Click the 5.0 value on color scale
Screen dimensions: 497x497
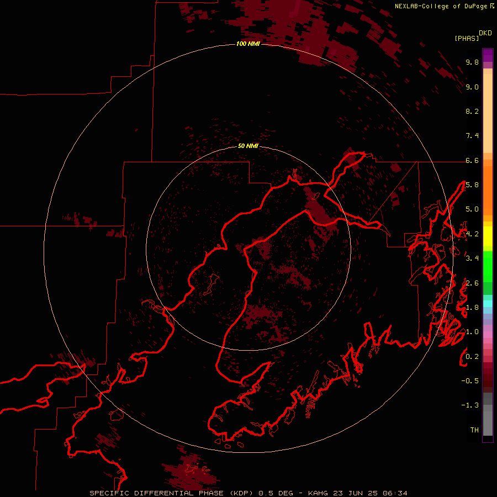(x=472, y=209)
